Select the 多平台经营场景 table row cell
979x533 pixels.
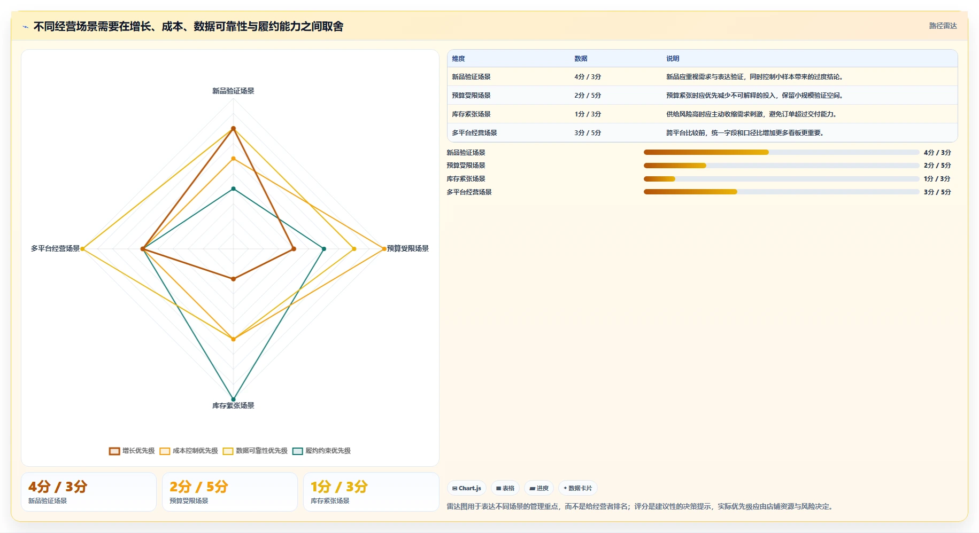coord(474,133)
